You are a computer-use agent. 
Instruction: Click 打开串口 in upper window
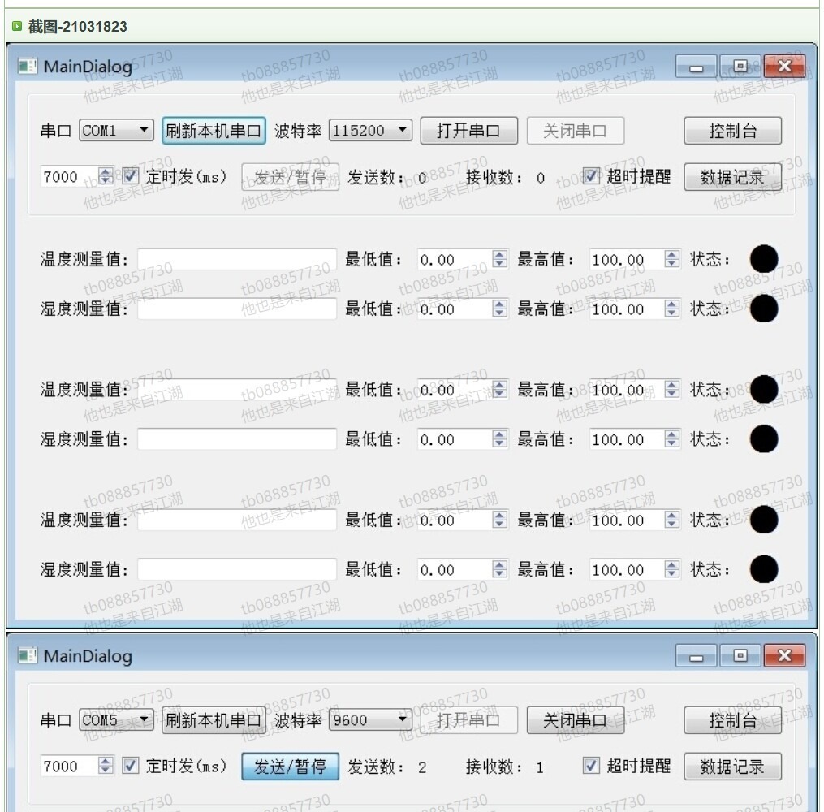click(468, 130)
